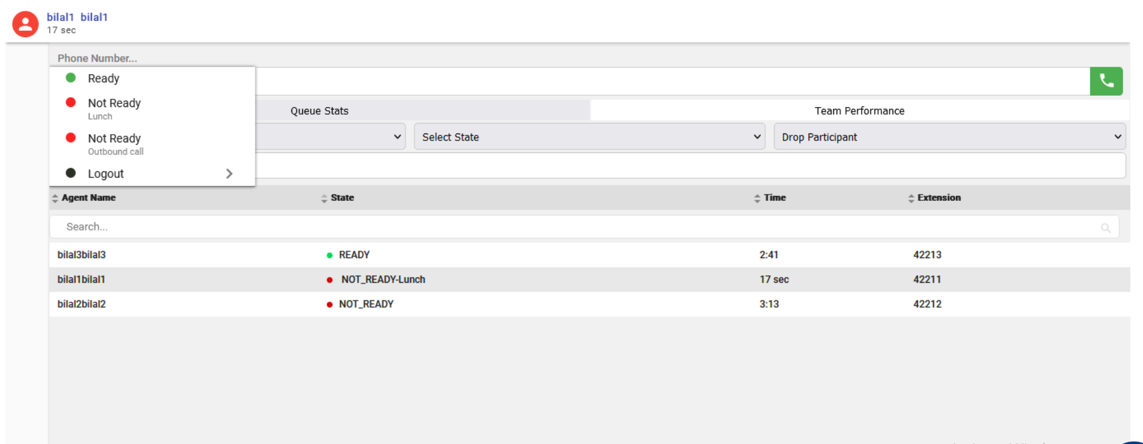Image resolution: width=1143 pixels, height=444 pixels.
Task: Sort the State column using arrows
Action: click(x=324, y=198)
